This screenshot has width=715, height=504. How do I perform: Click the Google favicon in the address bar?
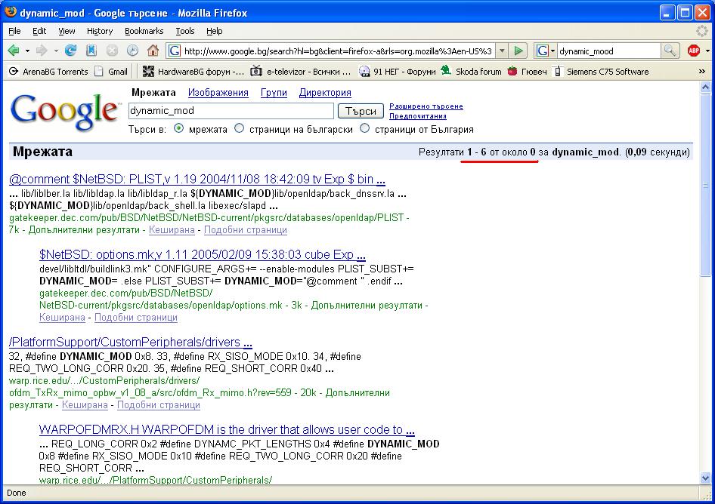(174, 51)
